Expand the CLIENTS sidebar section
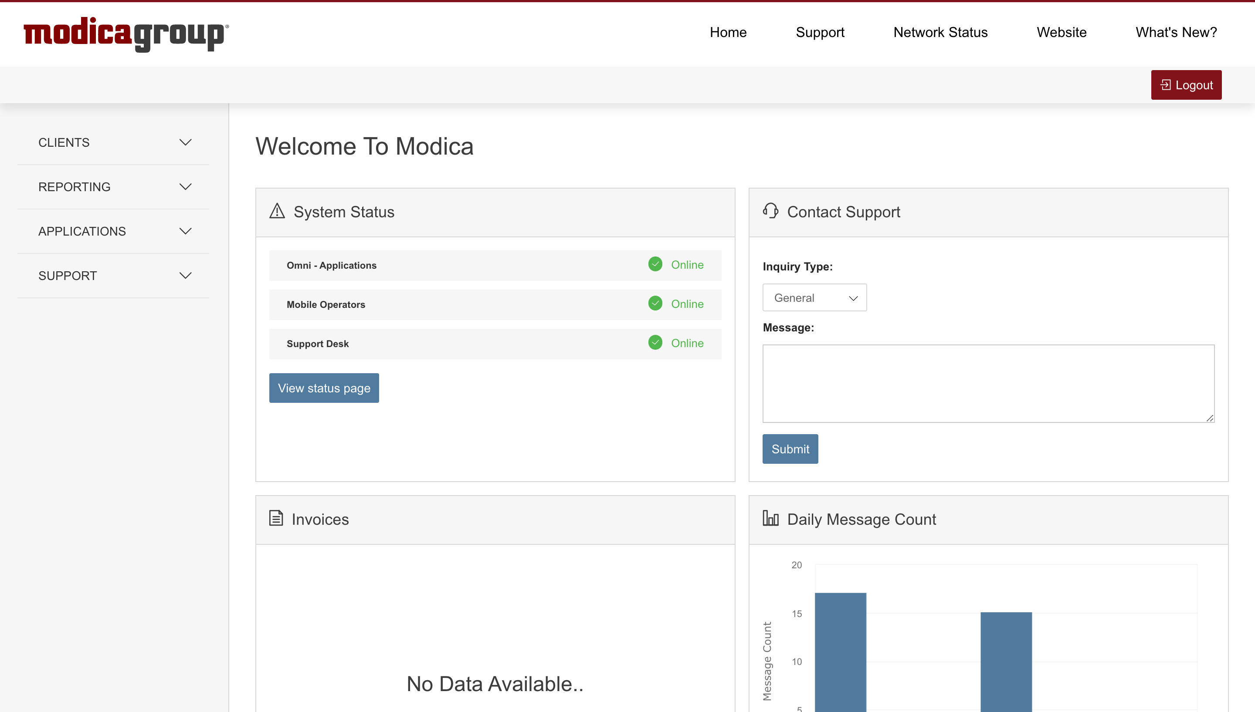 tap(113, 142)
